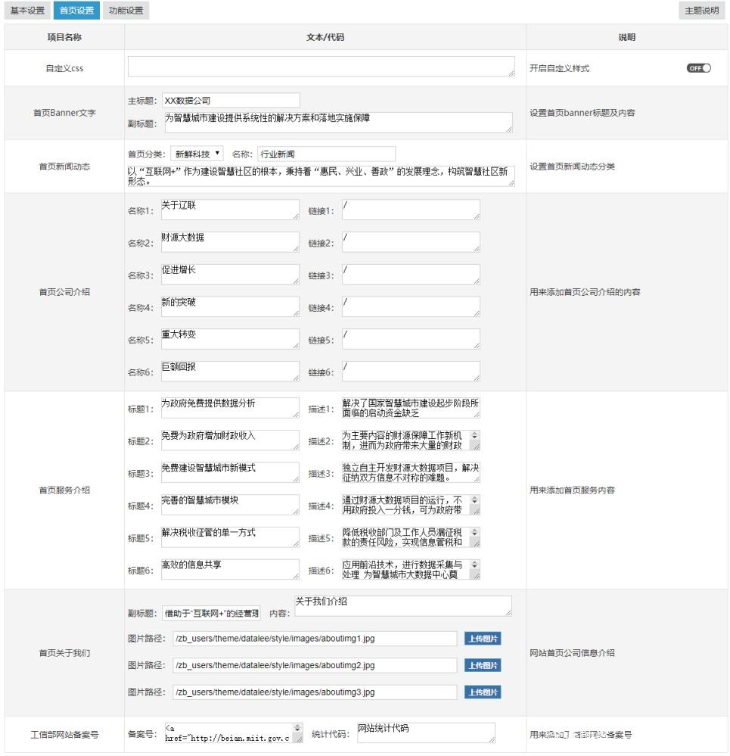Open the 主题说明 panel
The height and width of the screenshot is (756, 730).
pos(702,11)
